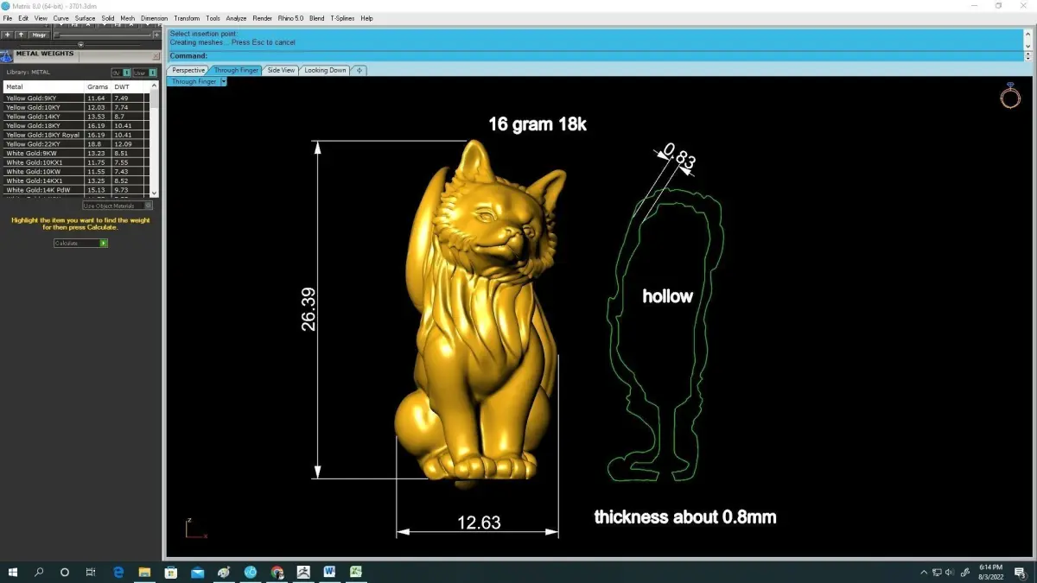Launch Microsoft Edge from taskbar

point(118,572)
